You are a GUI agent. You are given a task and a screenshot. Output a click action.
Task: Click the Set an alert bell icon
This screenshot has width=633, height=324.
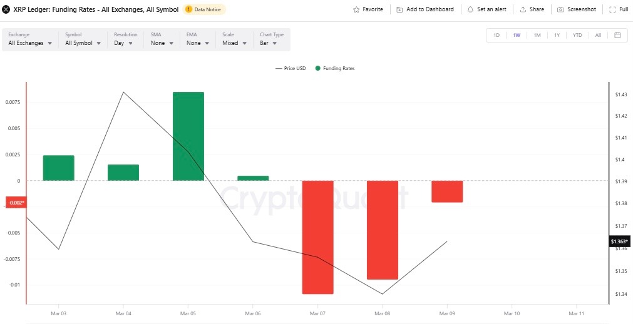[x=470, y=9]
